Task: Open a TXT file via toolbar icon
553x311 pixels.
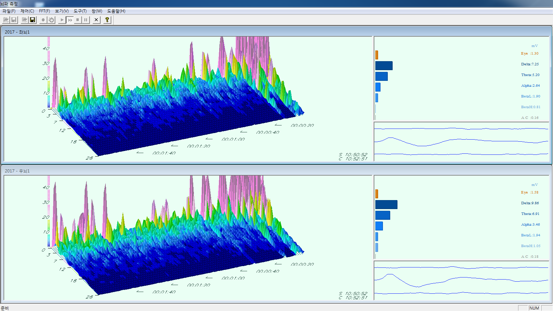Action: tap(25, 20)
